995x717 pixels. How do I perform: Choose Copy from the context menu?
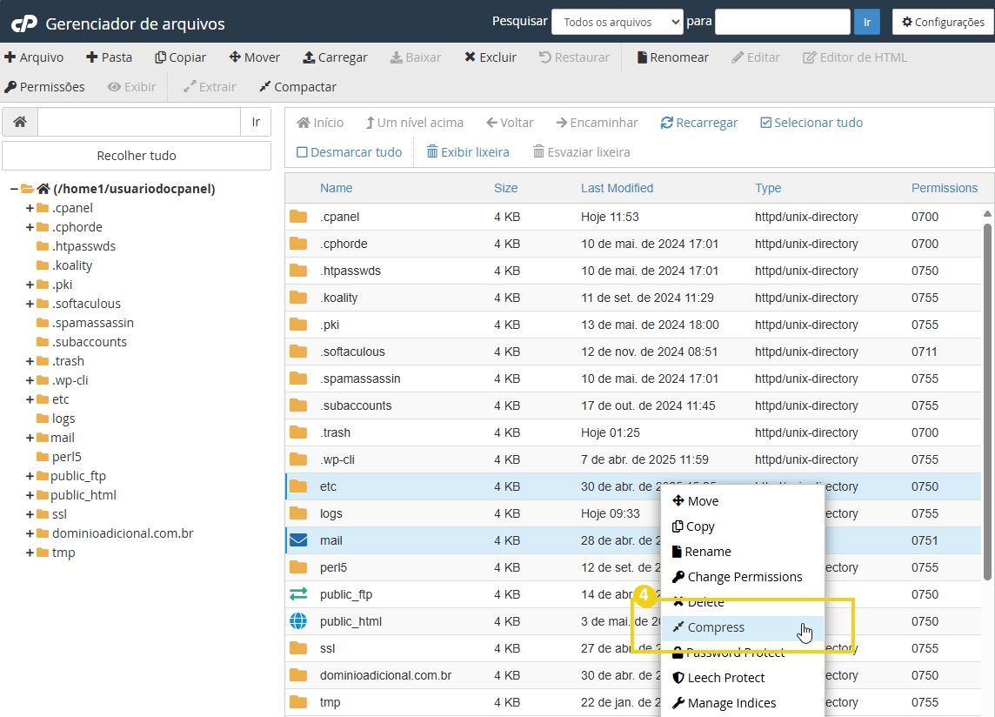click(743, 526)
